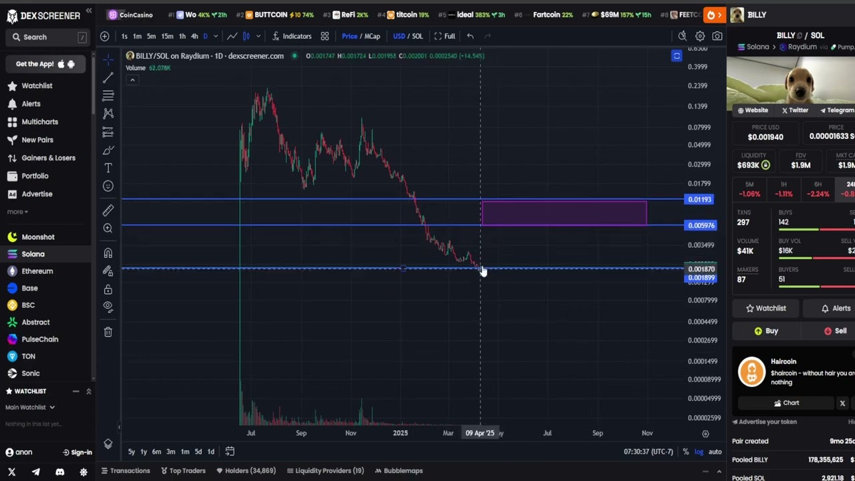The width and height of the screenshot is (855, 481).
Task: Select the brush drawing tool
Action: point(108,150)
